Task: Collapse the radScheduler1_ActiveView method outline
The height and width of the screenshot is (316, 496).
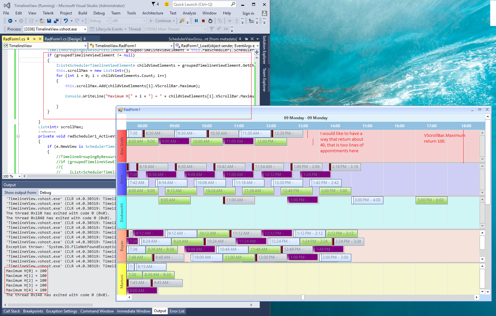Action: click(x=18, y=136)
